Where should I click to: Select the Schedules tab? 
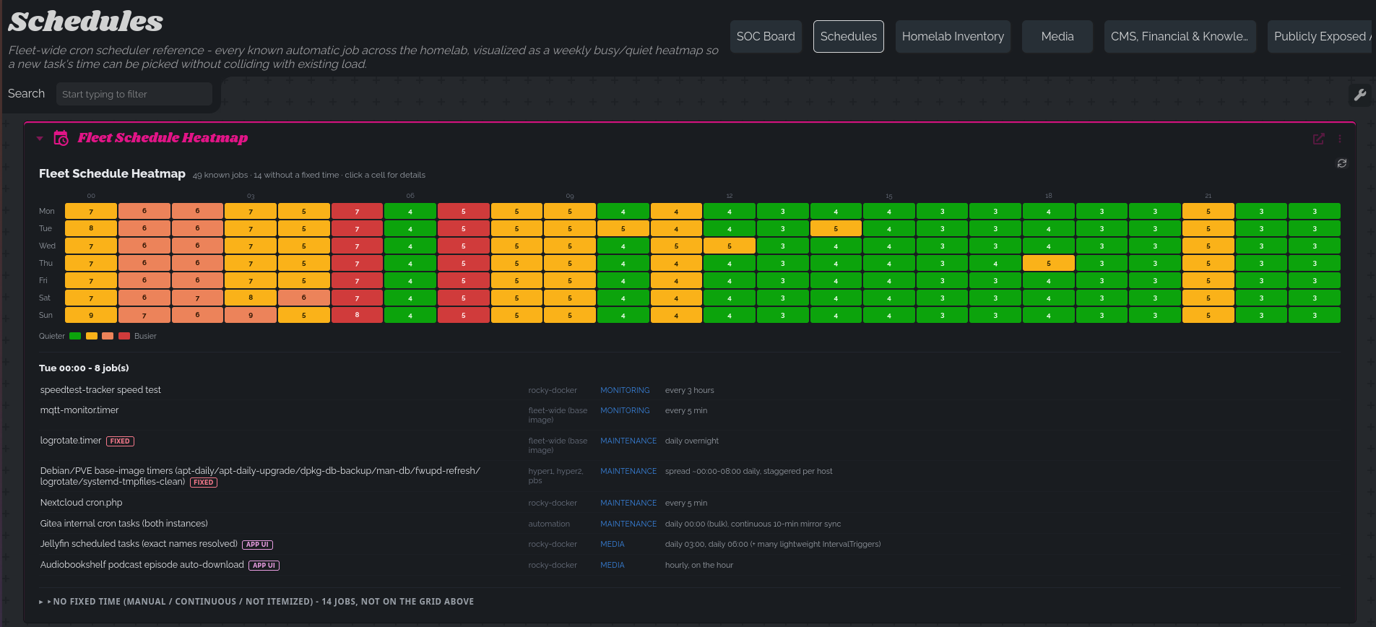tap(849, 36)
